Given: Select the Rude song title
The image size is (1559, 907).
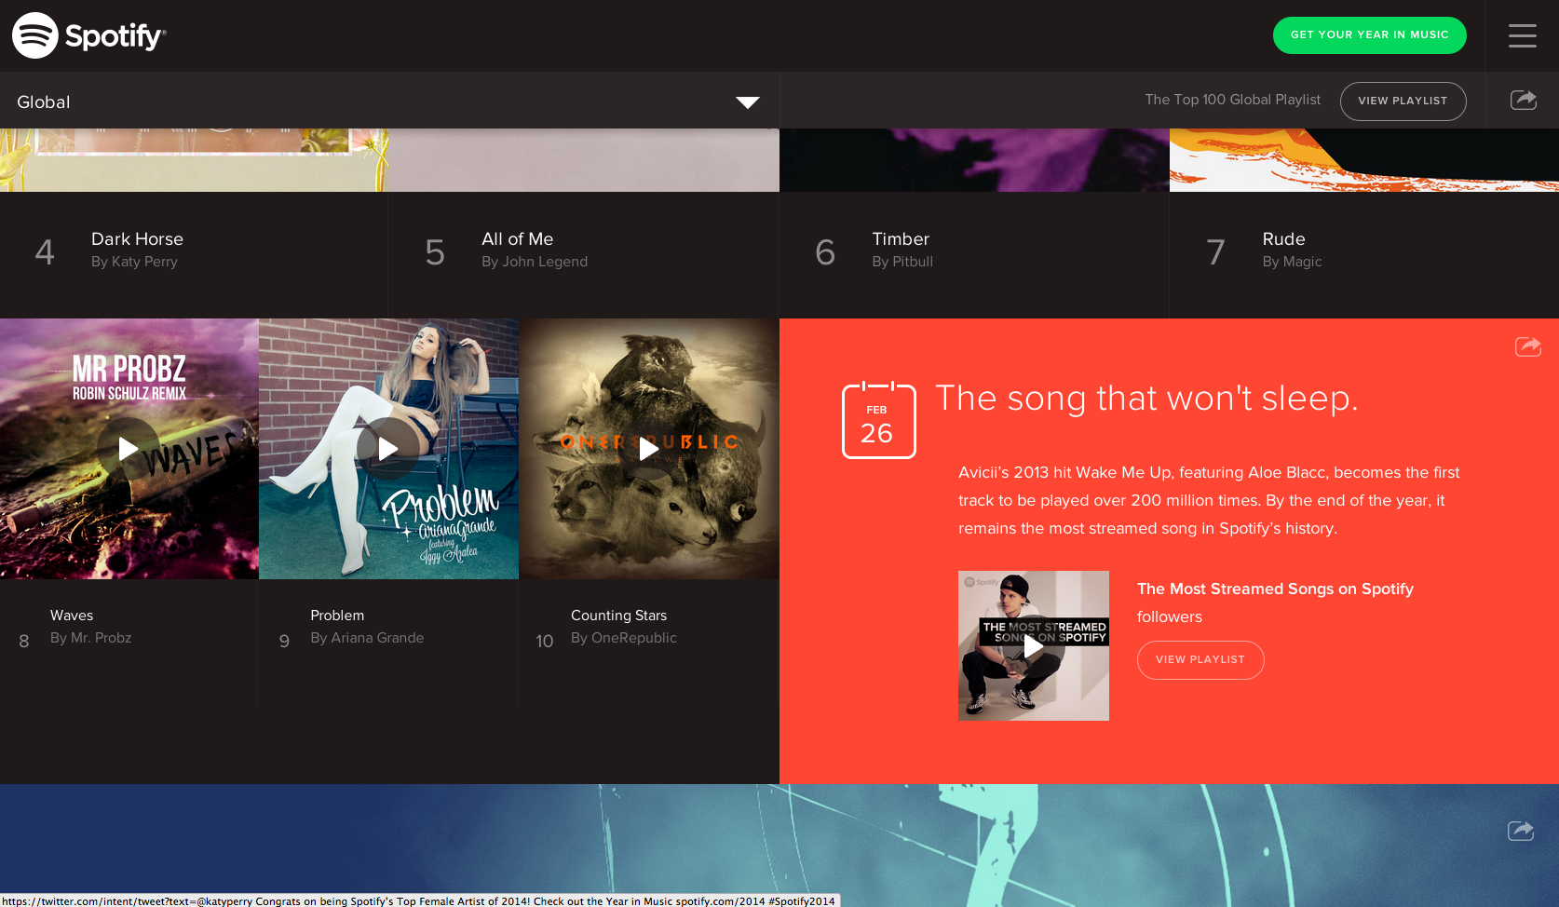Looking at the screenshot, I should [x=1283, y=239].
